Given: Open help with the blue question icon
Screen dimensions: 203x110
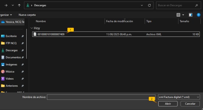Looking at the screenshot, I should click(199, 15).
